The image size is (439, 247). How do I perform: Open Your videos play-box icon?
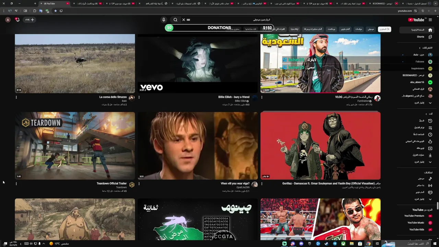click(x=430, y=148)
